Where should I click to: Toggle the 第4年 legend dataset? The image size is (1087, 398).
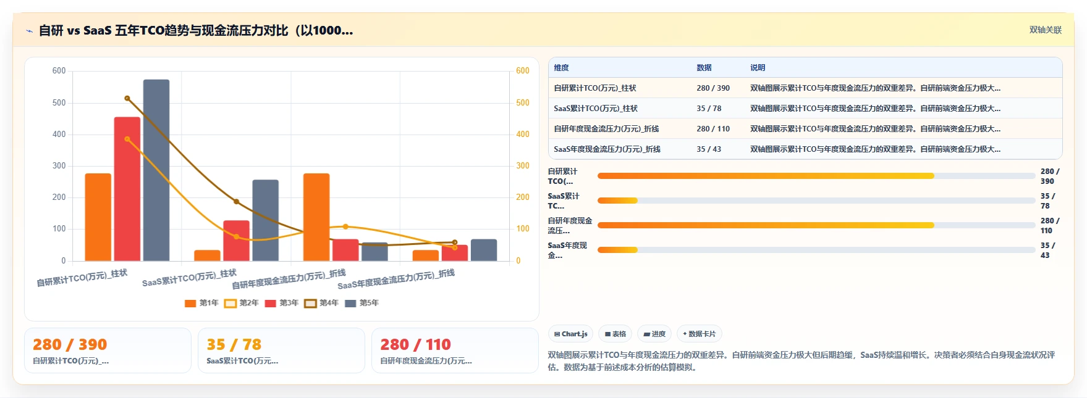coord(322,303)
